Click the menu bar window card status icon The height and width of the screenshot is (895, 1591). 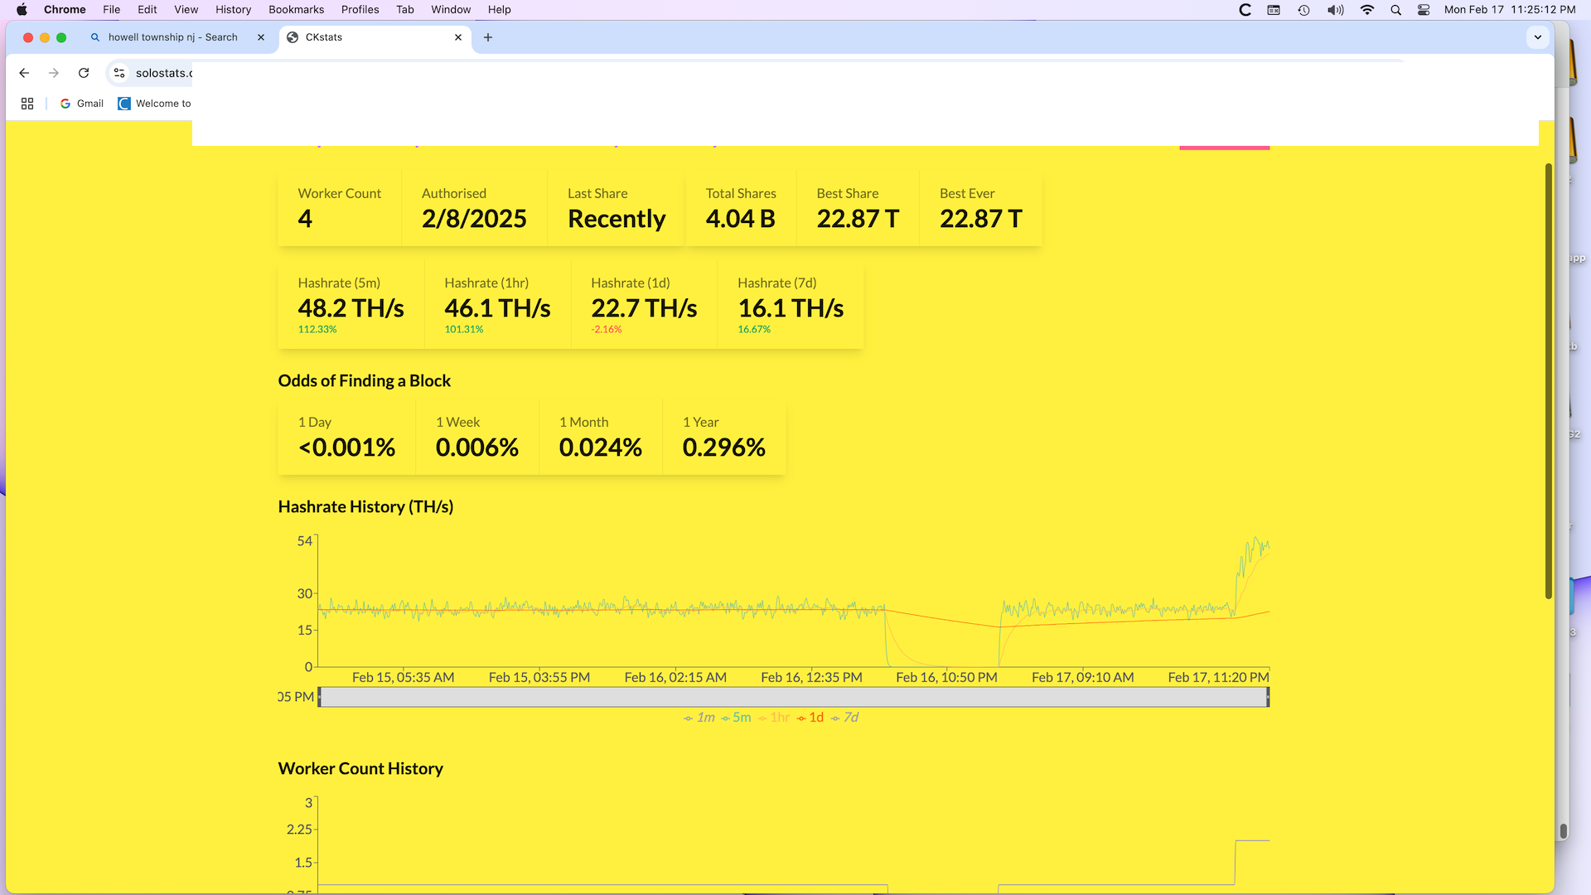(1274, 10)
